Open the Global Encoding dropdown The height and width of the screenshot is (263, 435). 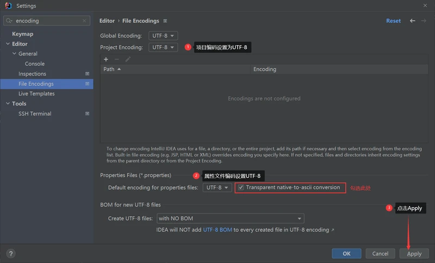pyautogui.click(x=163, y=36)
